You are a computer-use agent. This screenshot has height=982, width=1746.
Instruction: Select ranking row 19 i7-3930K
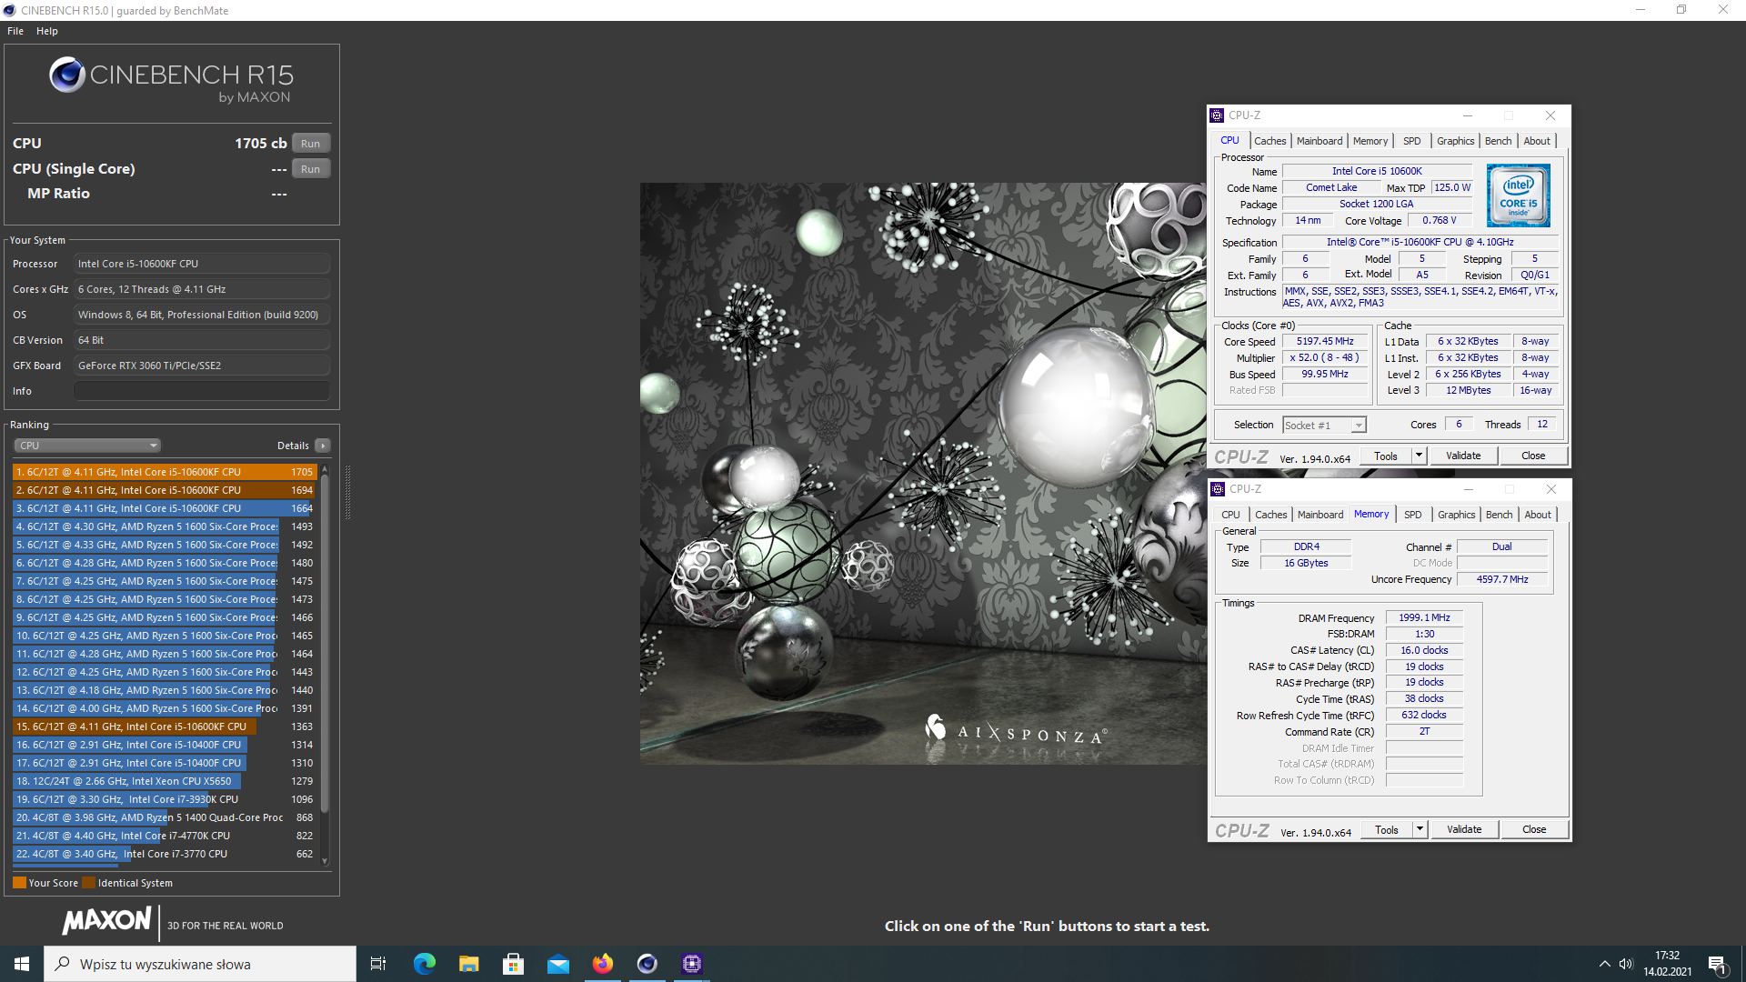(165, 799)
